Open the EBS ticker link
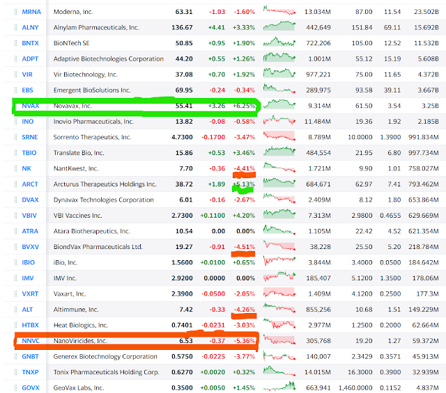Image resolution: width=446 pixels, height=393 pixels. tap(28, 90)
